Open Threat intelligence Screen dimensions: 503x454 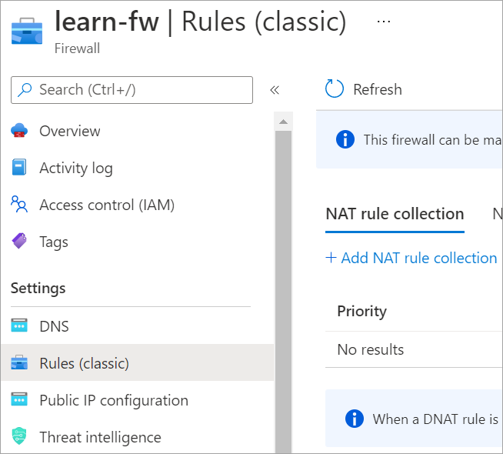click(x=101, y=438)
